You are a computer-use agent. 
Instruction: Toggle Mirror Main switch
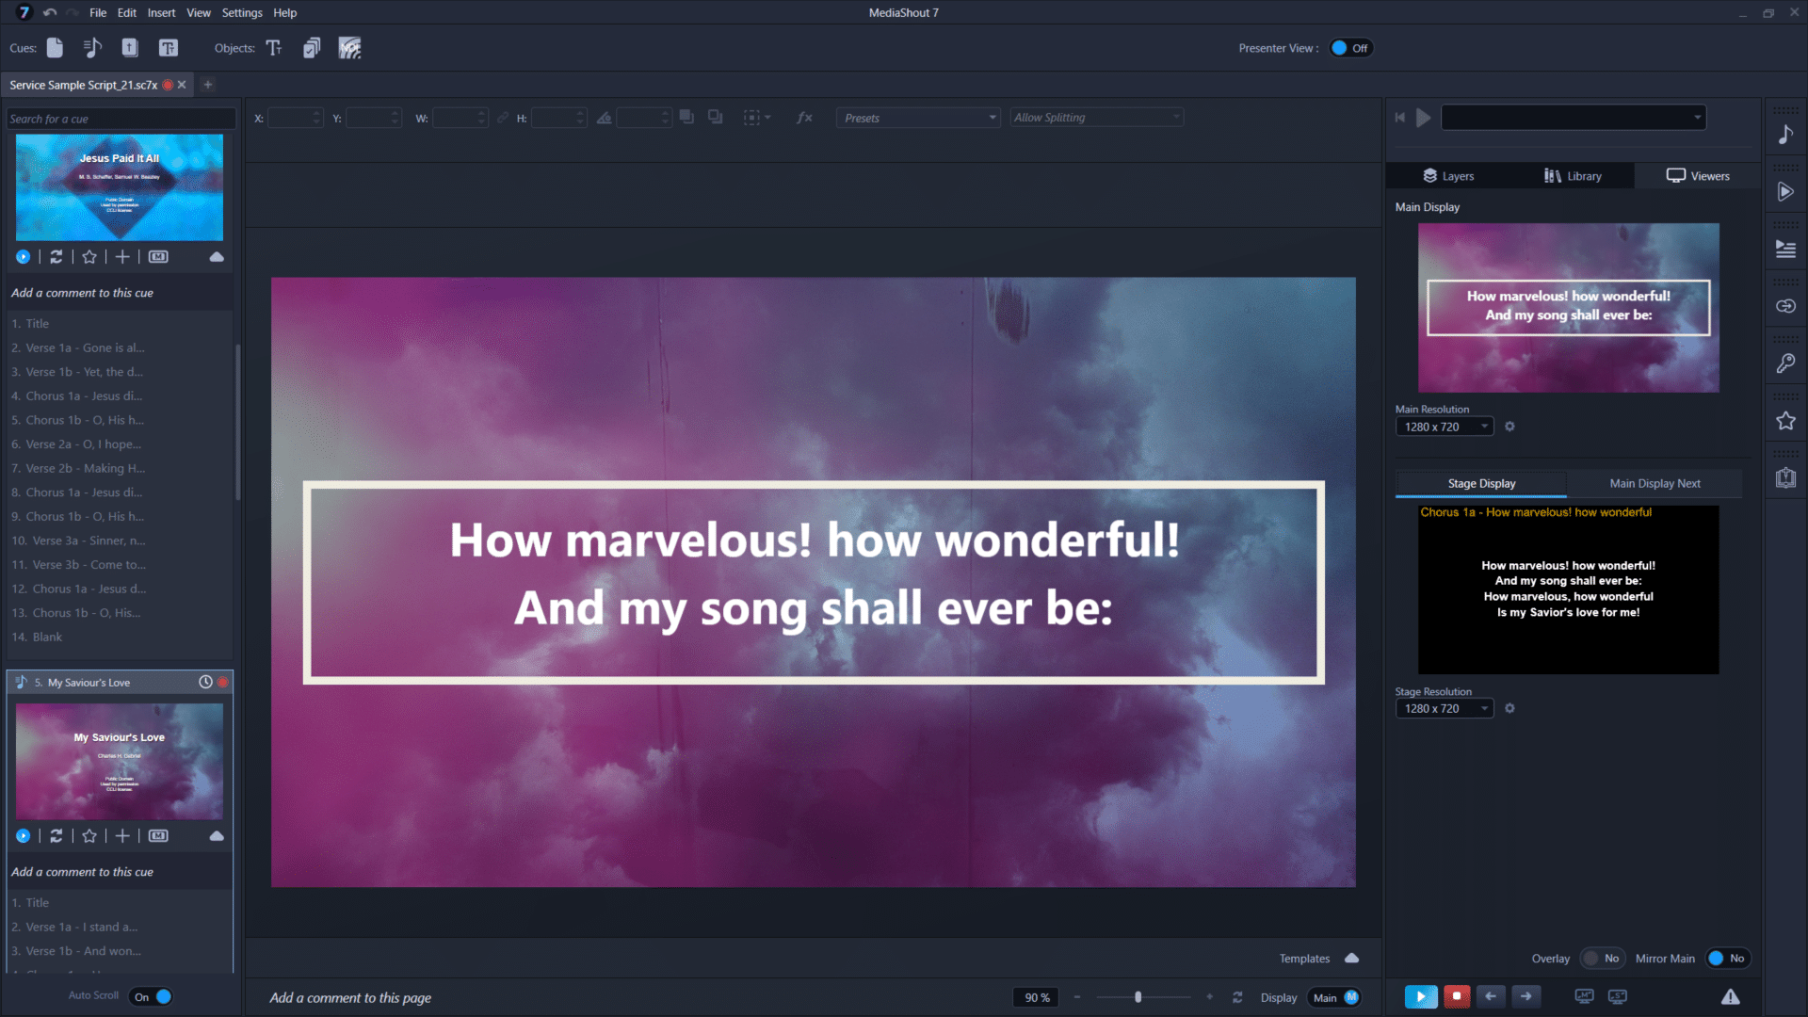pos(1726,959)
